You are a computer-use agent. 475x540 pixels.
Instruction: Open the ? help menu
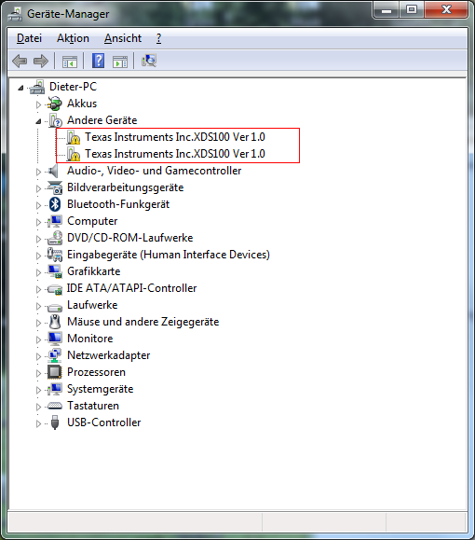coord(158,38)
